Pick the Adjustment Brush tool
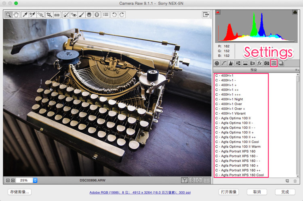 coord(81,15)
